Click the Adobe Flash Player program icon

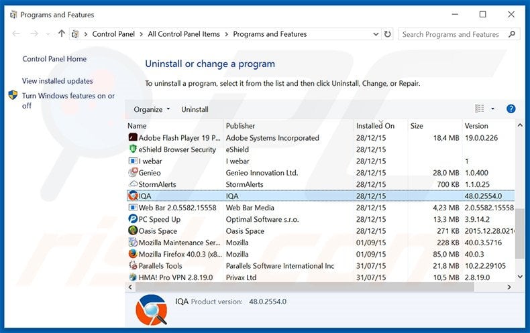pos(133,137)
